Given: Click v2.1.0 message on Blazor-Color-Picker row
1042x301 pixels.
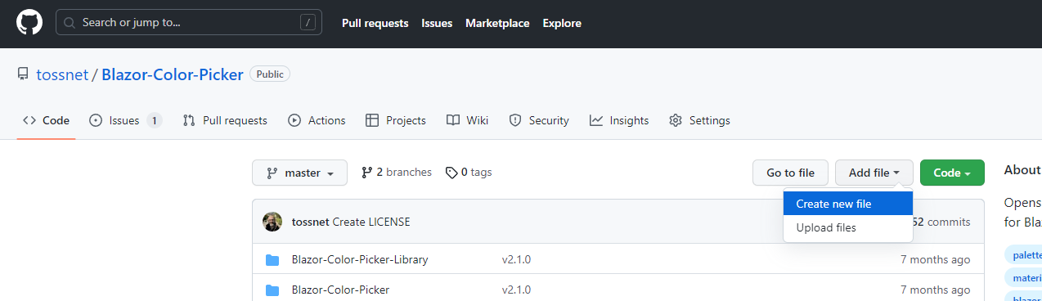Looking at the screenshot, I should pyautogui.click(x=517, y=290).
